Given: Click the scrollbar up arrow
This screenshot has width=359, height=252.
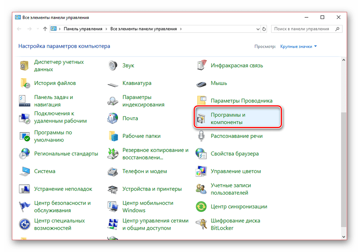Looking at the screenshot, I should (344, 60).
